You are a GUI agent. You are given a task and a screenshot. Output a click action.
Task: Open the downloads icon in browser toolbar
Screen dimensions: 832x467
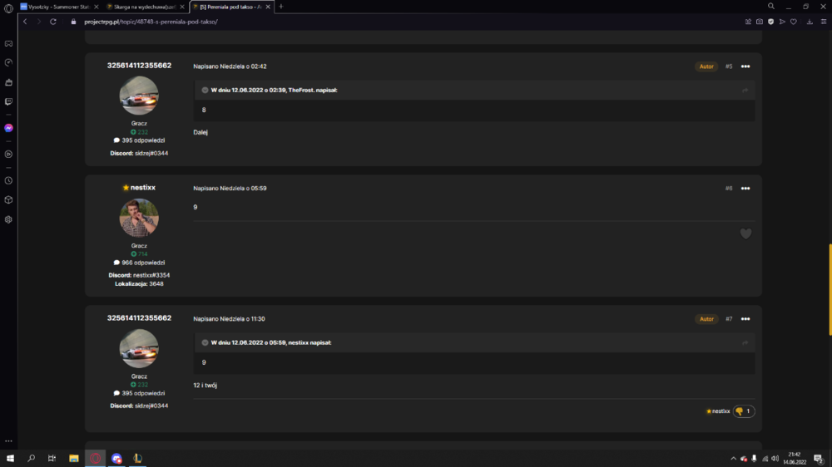pyautogui.click(x=810, y=22)
